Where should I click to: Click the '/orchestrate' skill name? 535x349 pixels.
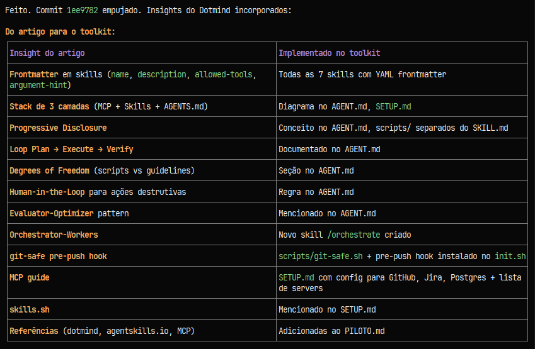tap(354, 235)
